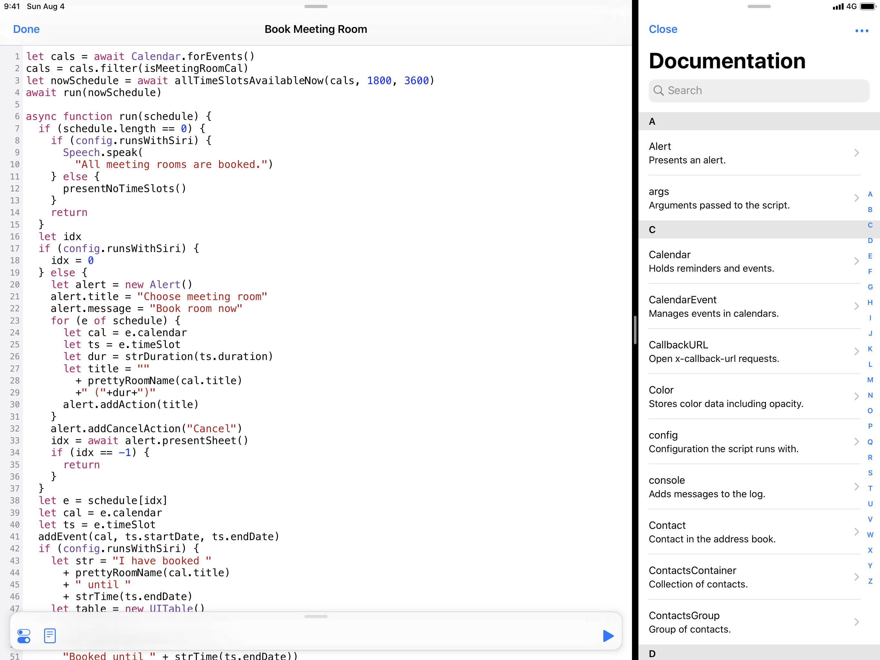The image size is (880, 660).
Task: Run the script with play button
Action: pos(608,636)
